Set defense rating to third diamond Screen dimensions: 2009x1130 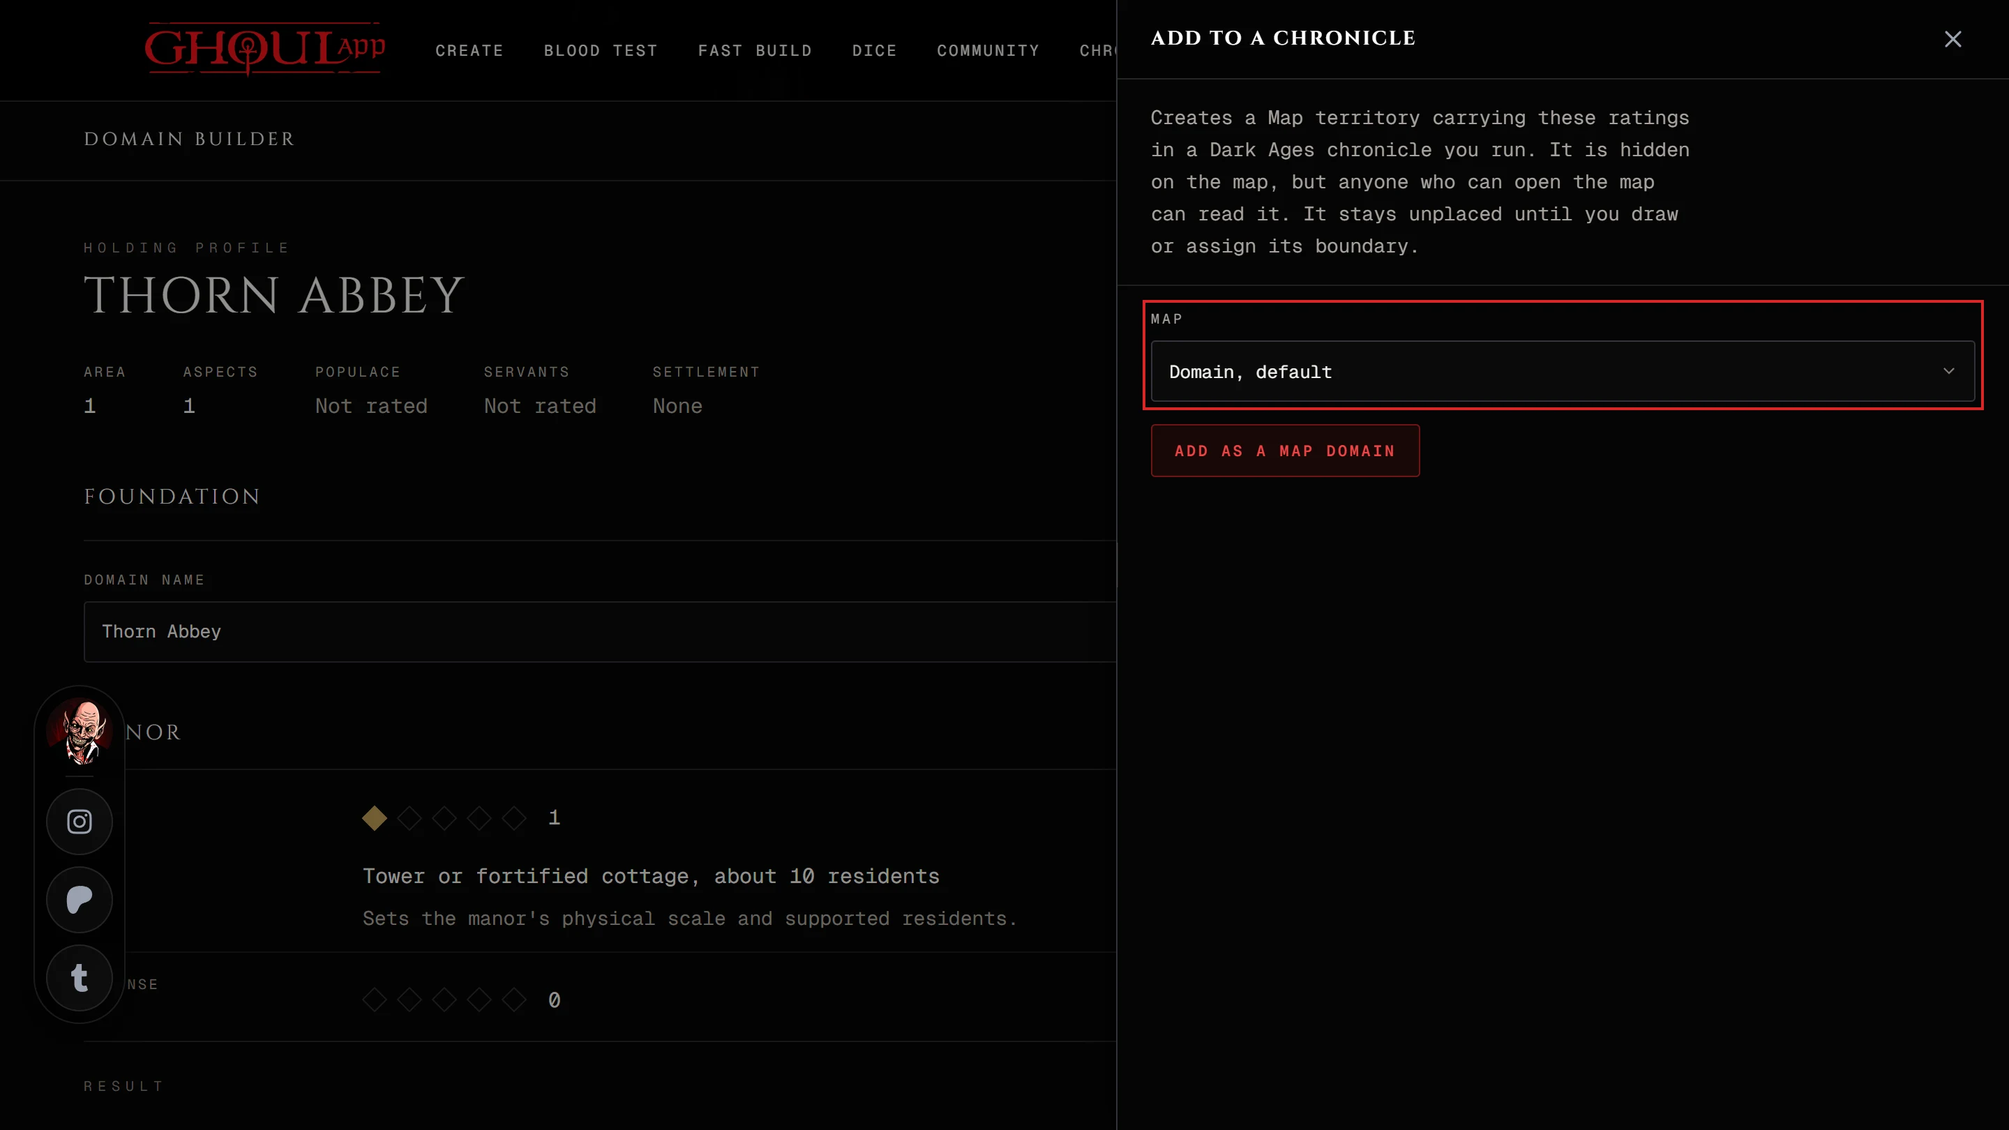click(444, 999)
